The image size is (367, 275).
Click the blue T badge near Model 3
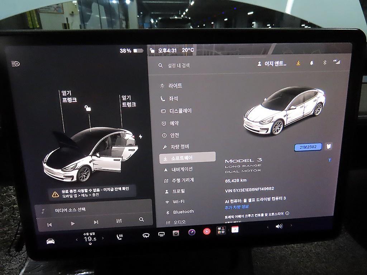click(330, 160)
